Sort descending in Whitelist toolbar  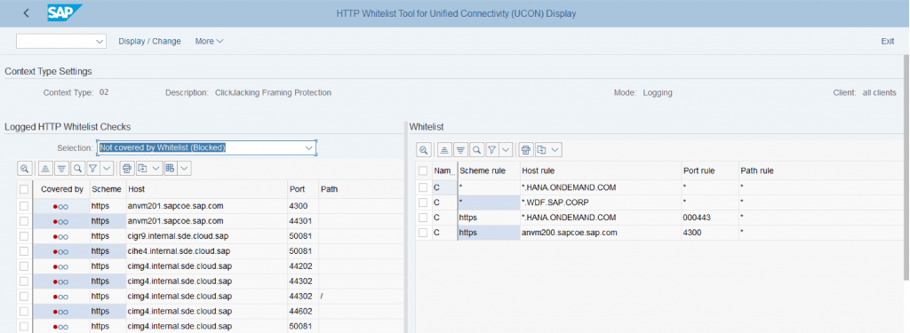click(x=460, y=150)
